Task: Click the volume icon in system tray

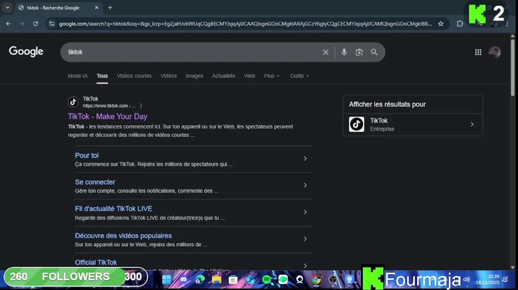Action: 466,279
